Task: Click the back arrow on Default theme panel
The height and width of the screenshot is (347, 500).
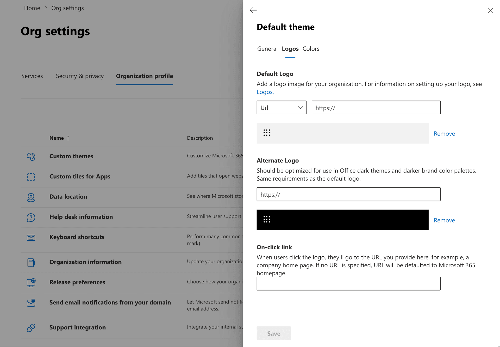Action: pos(253,10)
